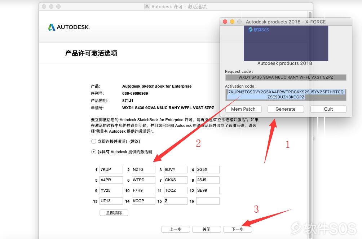Click the Generate button in X-FORCE window
The width and height of the screenshot is (362, 239).
pos(286,109)
